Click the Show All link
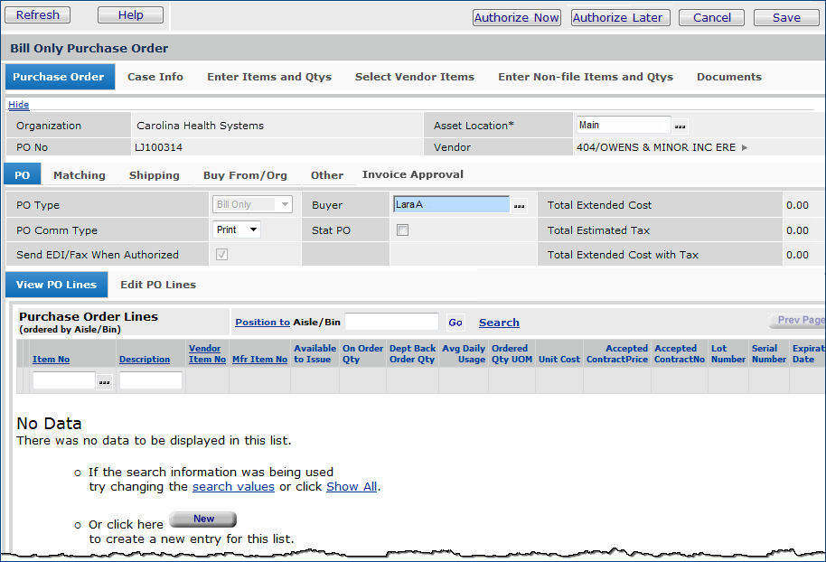 [352, 486]
